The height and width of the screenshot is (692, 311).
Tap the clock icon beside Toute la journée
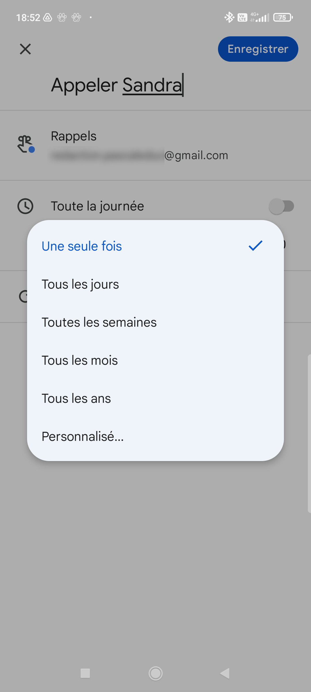pyautogui.click(x=25, y=206)
